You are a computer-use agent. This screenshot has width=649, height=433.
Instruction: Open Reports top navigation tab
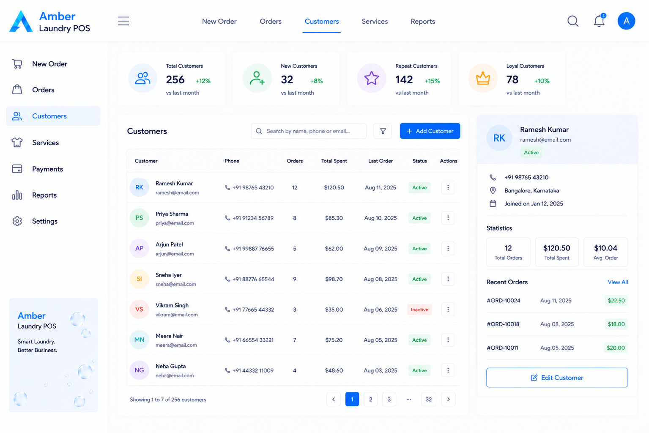[x=423, y=22]
